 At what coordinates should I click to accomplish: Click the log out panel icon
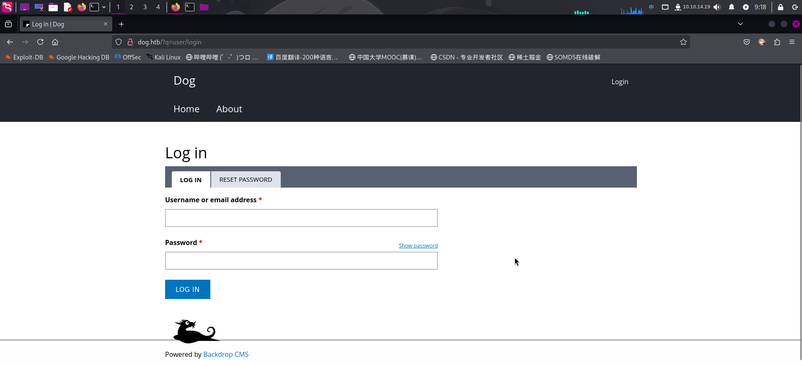[x=795, y=7]
